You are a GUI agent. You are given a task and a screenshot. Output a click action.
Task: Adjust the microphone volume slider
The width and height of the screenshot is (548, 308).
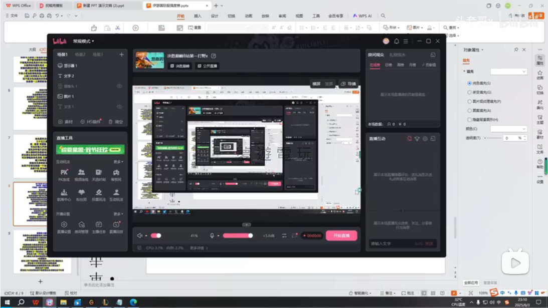238,235
